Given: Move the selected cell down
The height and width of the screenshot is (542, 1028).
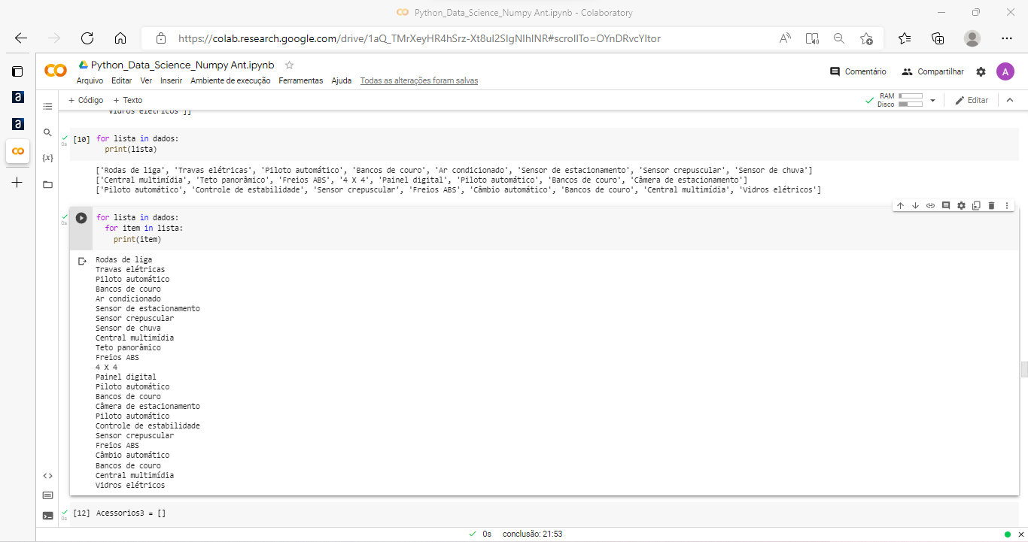Looking at the screenshot, I should coord(915,205).
